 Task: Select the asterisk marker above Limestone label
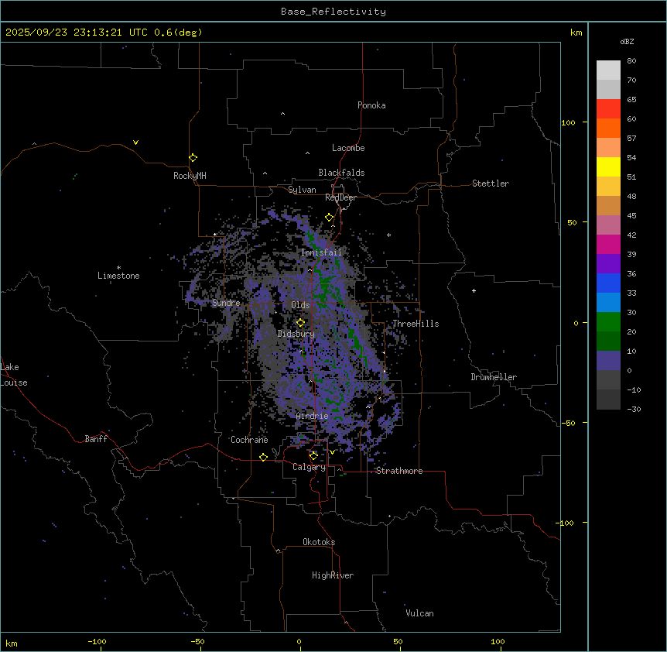[x=118, y=267]
